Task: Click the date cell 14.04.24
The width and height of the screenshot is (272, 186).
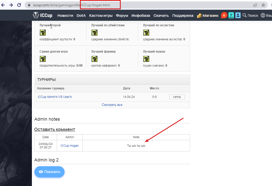Action: 129,97
